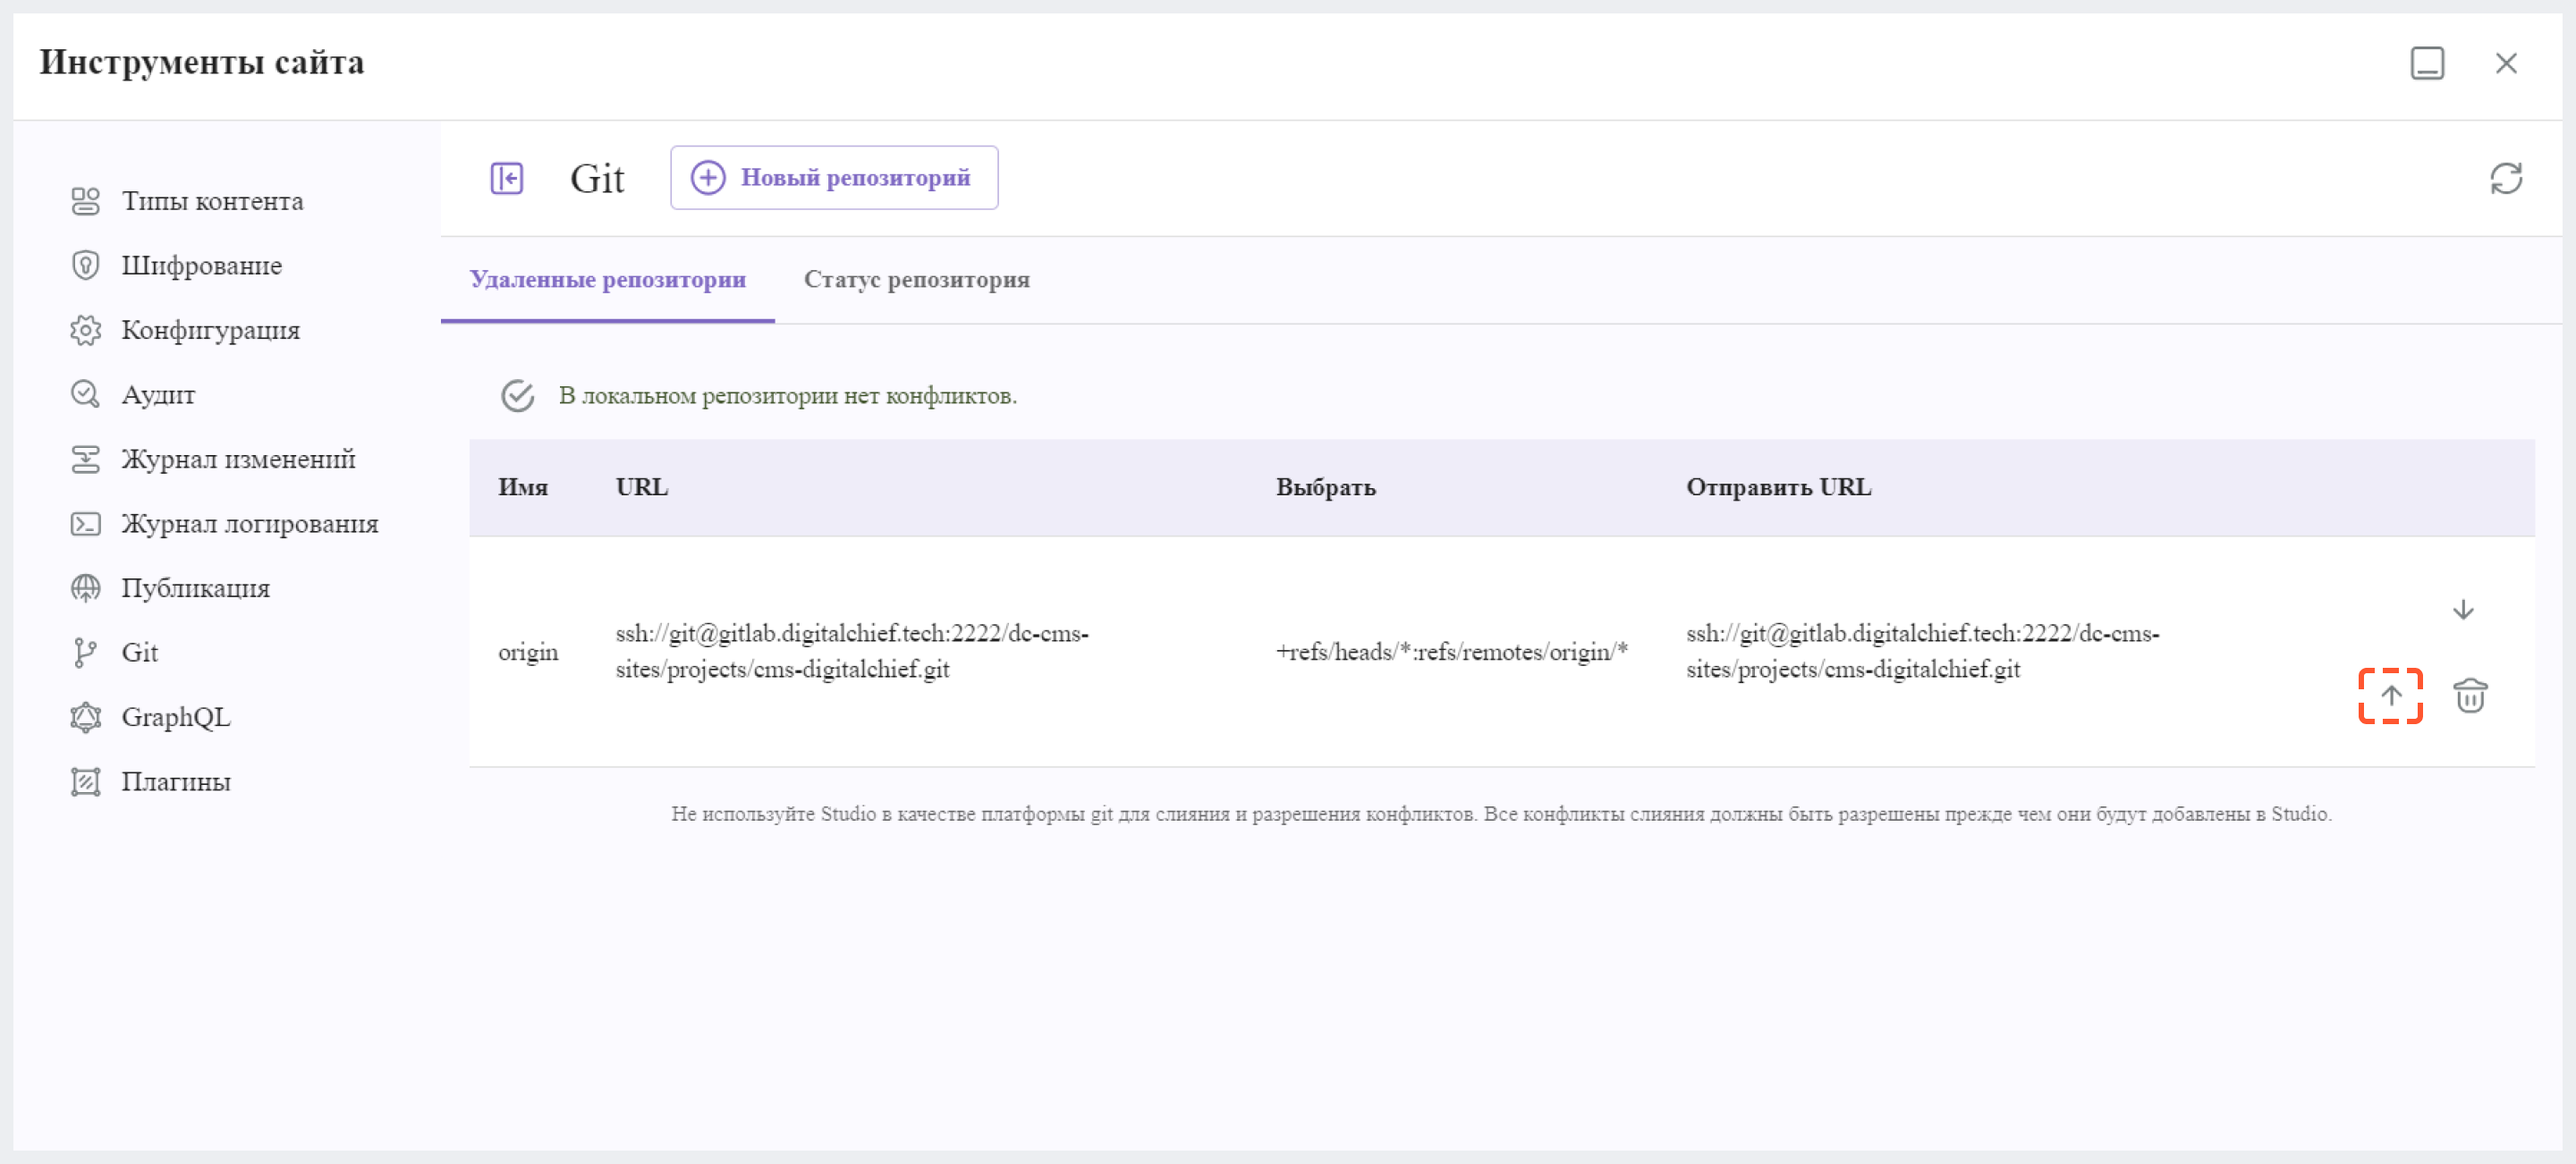This screenshot has height=1164, width=2576.
Task: Click the Конфигурация gear icon
Action: pos(86,330)
